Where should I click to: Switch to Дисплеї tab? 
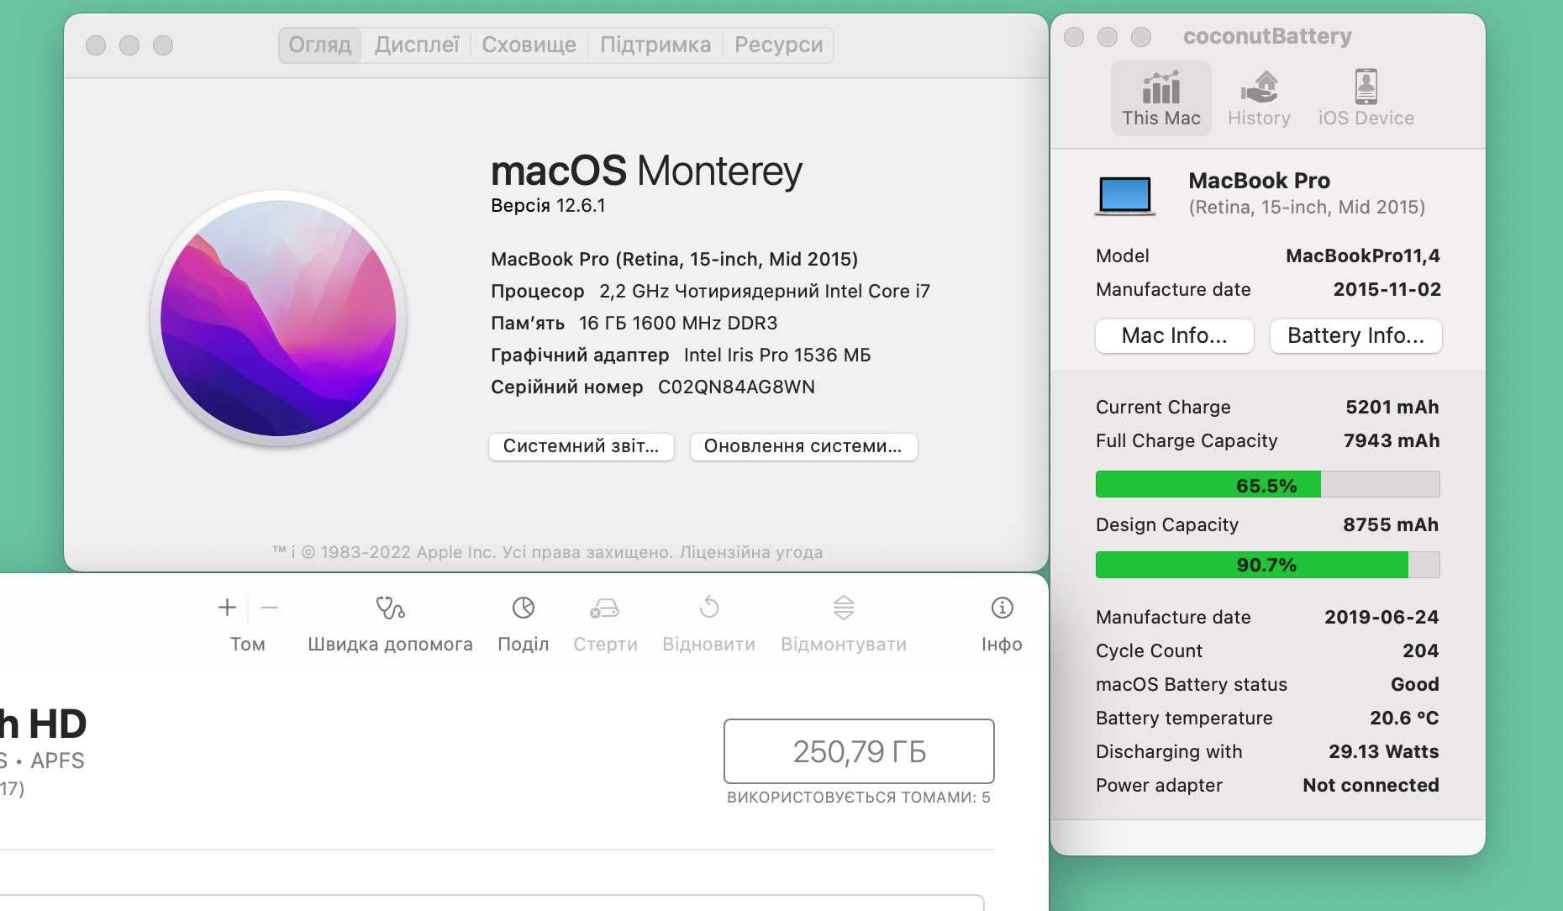tap(417, 45)
